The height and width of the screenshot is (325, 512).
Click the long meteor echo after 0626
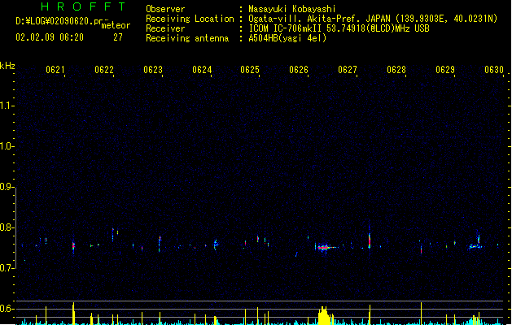pyautogui.click(x=327, y=248)
